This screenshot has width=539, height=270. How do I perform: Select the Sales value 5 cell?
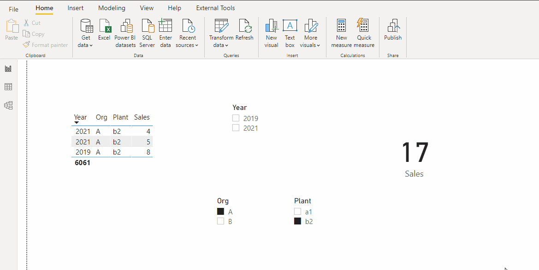point(148,142)
